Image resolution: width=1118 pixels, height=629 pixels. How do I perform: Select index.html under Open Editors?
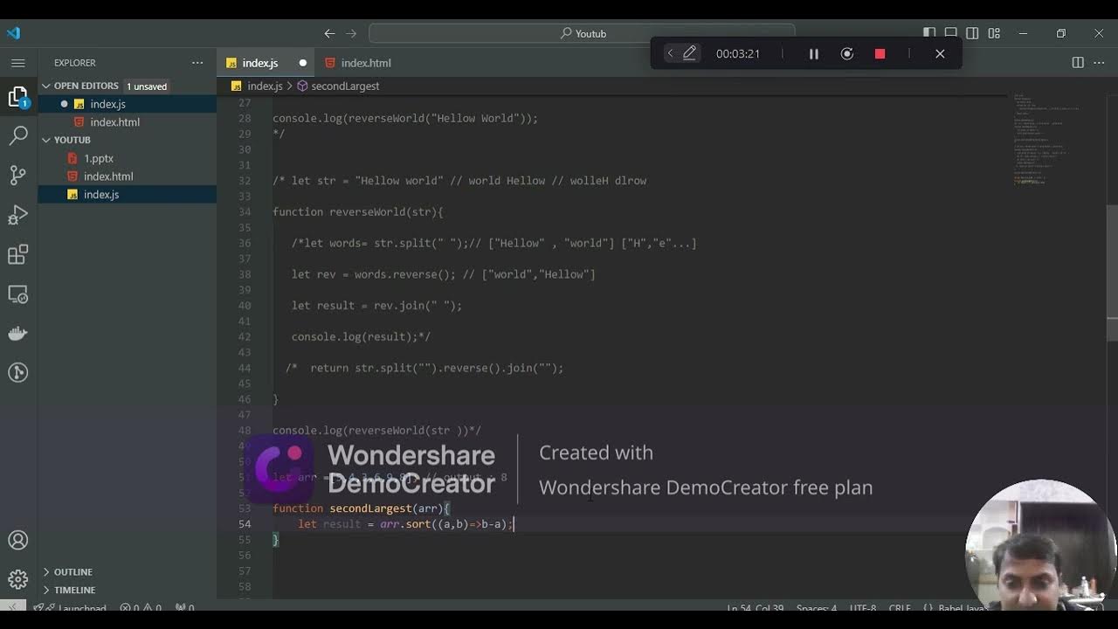pos(128,122)
